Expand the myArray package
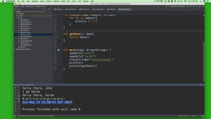This screenshot has width=211, height=119. (19, 26)
